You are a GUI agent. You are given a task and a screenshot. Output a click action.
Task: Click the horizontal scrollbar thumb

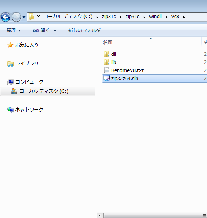[x=155, y=215]
